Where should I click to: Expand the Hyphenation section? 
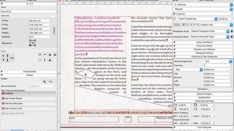click(203, 98)
